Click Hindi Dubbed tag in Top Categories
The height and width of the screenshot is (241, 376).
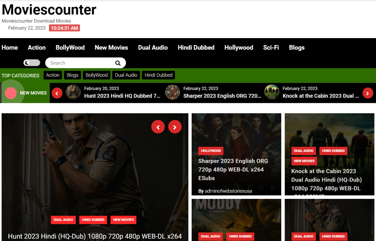(158, 75)
